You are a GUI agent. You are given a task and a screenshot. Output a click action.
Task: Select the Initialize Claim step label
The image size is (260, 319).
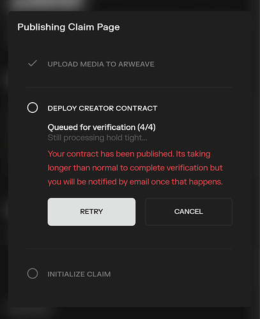tap(79, 274)
